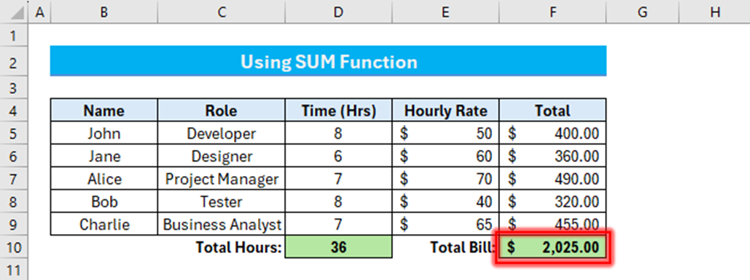Image resolution: width=750 pixels, height=280 pixels.
Task: Click the Name header cell
Action: click(x=103, y=111)
